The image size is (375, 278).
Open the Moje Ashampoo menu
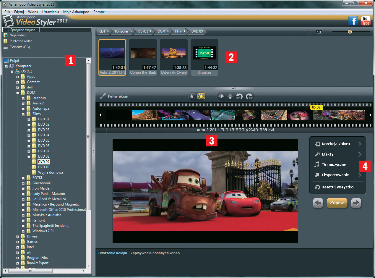76,12
